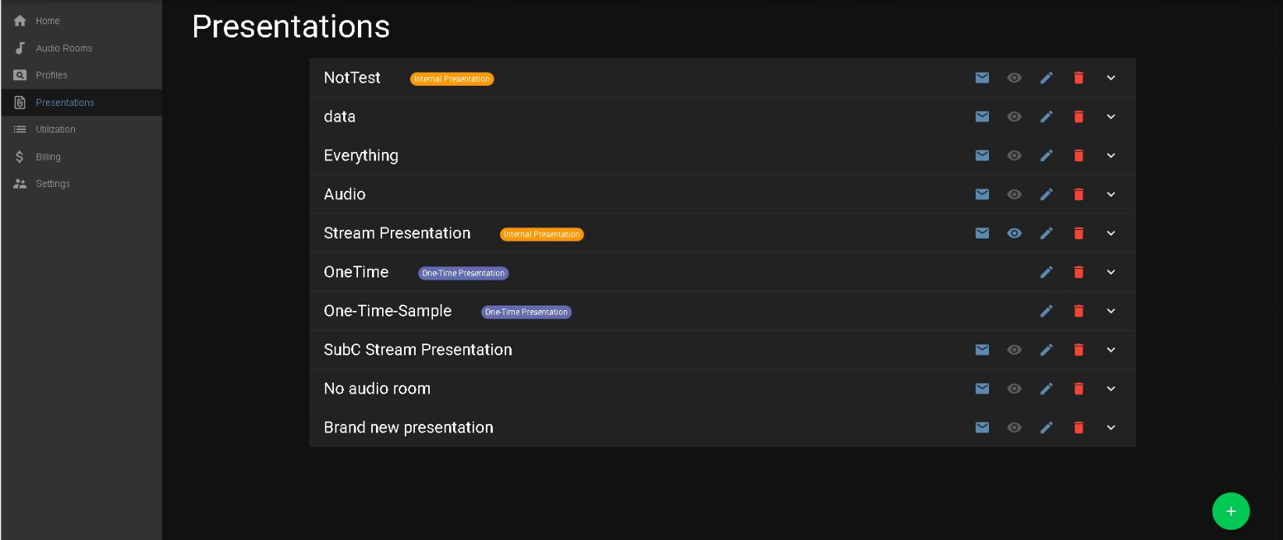
Task: Click the Internal Presentation badge on NotTest
Action: (452, 79)
